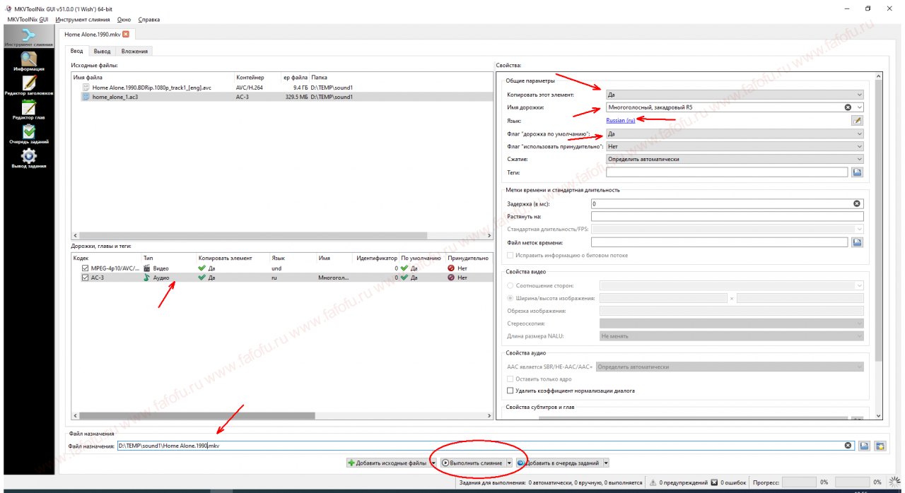
Task: Click the errors icon in status bar
Action: [714, 482]
